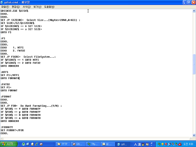Click the gdi... Notepad taskbar button
Viewport: 196px width, 147px height.
(122, 144)
